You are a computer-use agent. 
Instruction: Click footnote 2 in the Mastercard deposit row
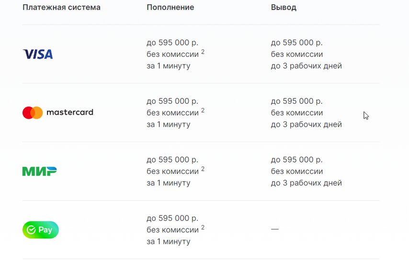[x=203, y=110]
